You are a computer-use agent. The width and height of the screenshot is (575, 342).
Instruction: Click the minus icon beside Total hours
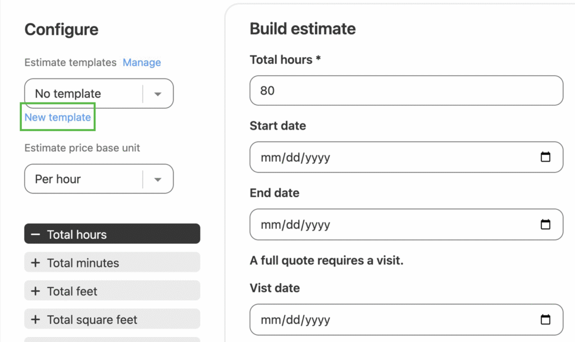tap(35, 234)
